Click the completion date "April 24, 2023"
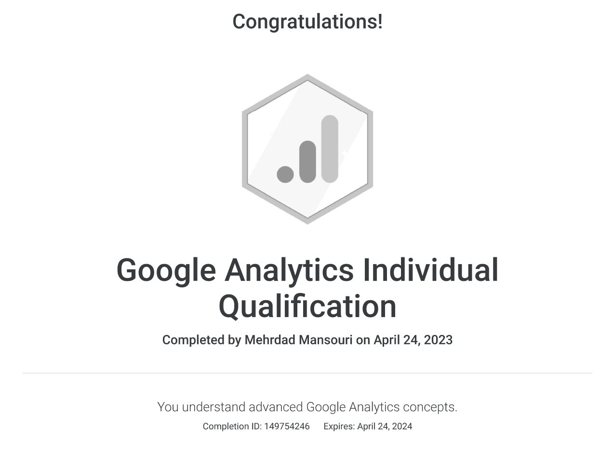614x453 pixels. point(413,340)
